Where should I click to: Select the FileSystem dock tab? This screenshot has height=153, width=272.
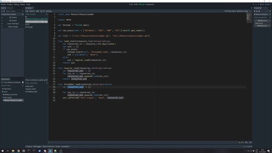point(6,79)
